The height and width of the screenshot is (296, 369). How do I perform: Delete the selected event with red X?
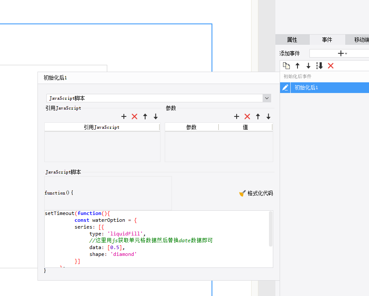tap(331, 66)
